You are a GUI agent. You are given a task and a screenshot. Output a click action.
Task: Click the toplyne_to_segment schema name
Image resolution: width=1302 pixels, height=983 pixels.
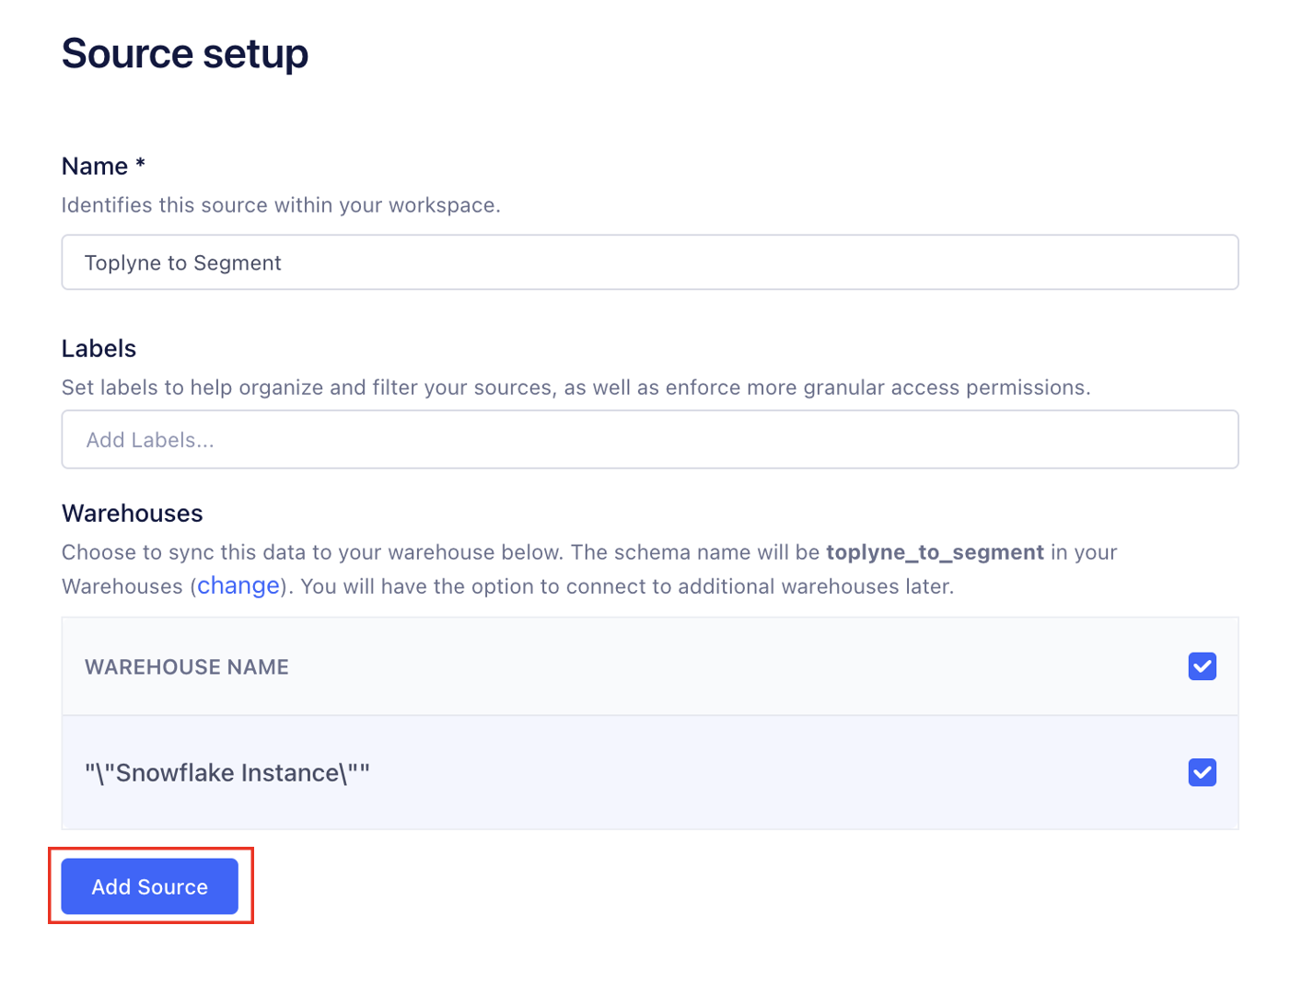click(x=935, y=552)
